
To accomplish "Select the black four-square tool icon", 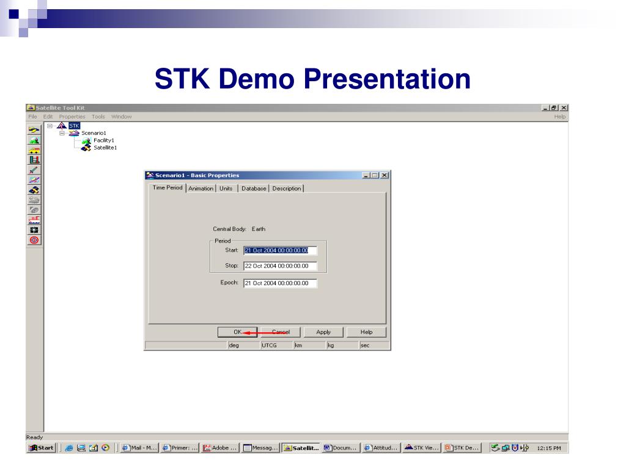I will [x=34, y=230].
